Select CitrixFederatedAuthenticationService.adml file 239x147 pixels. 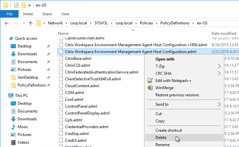pyautogui.click(x=101, y=72)
